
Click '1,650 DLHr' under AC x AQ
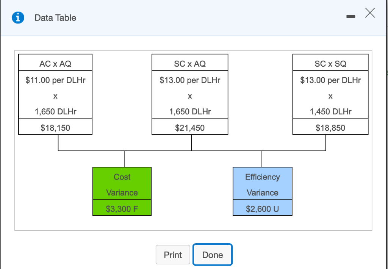(x=55, y=112)
